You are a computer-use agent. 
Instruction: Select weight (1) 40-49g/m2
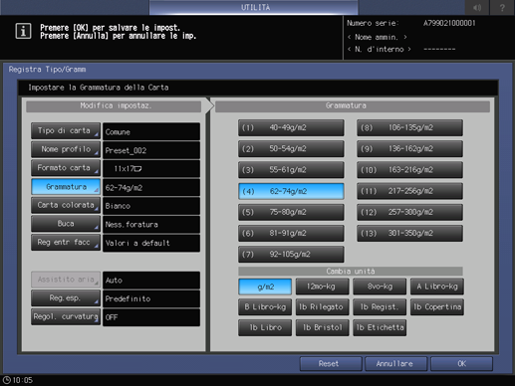coord(291,127)
